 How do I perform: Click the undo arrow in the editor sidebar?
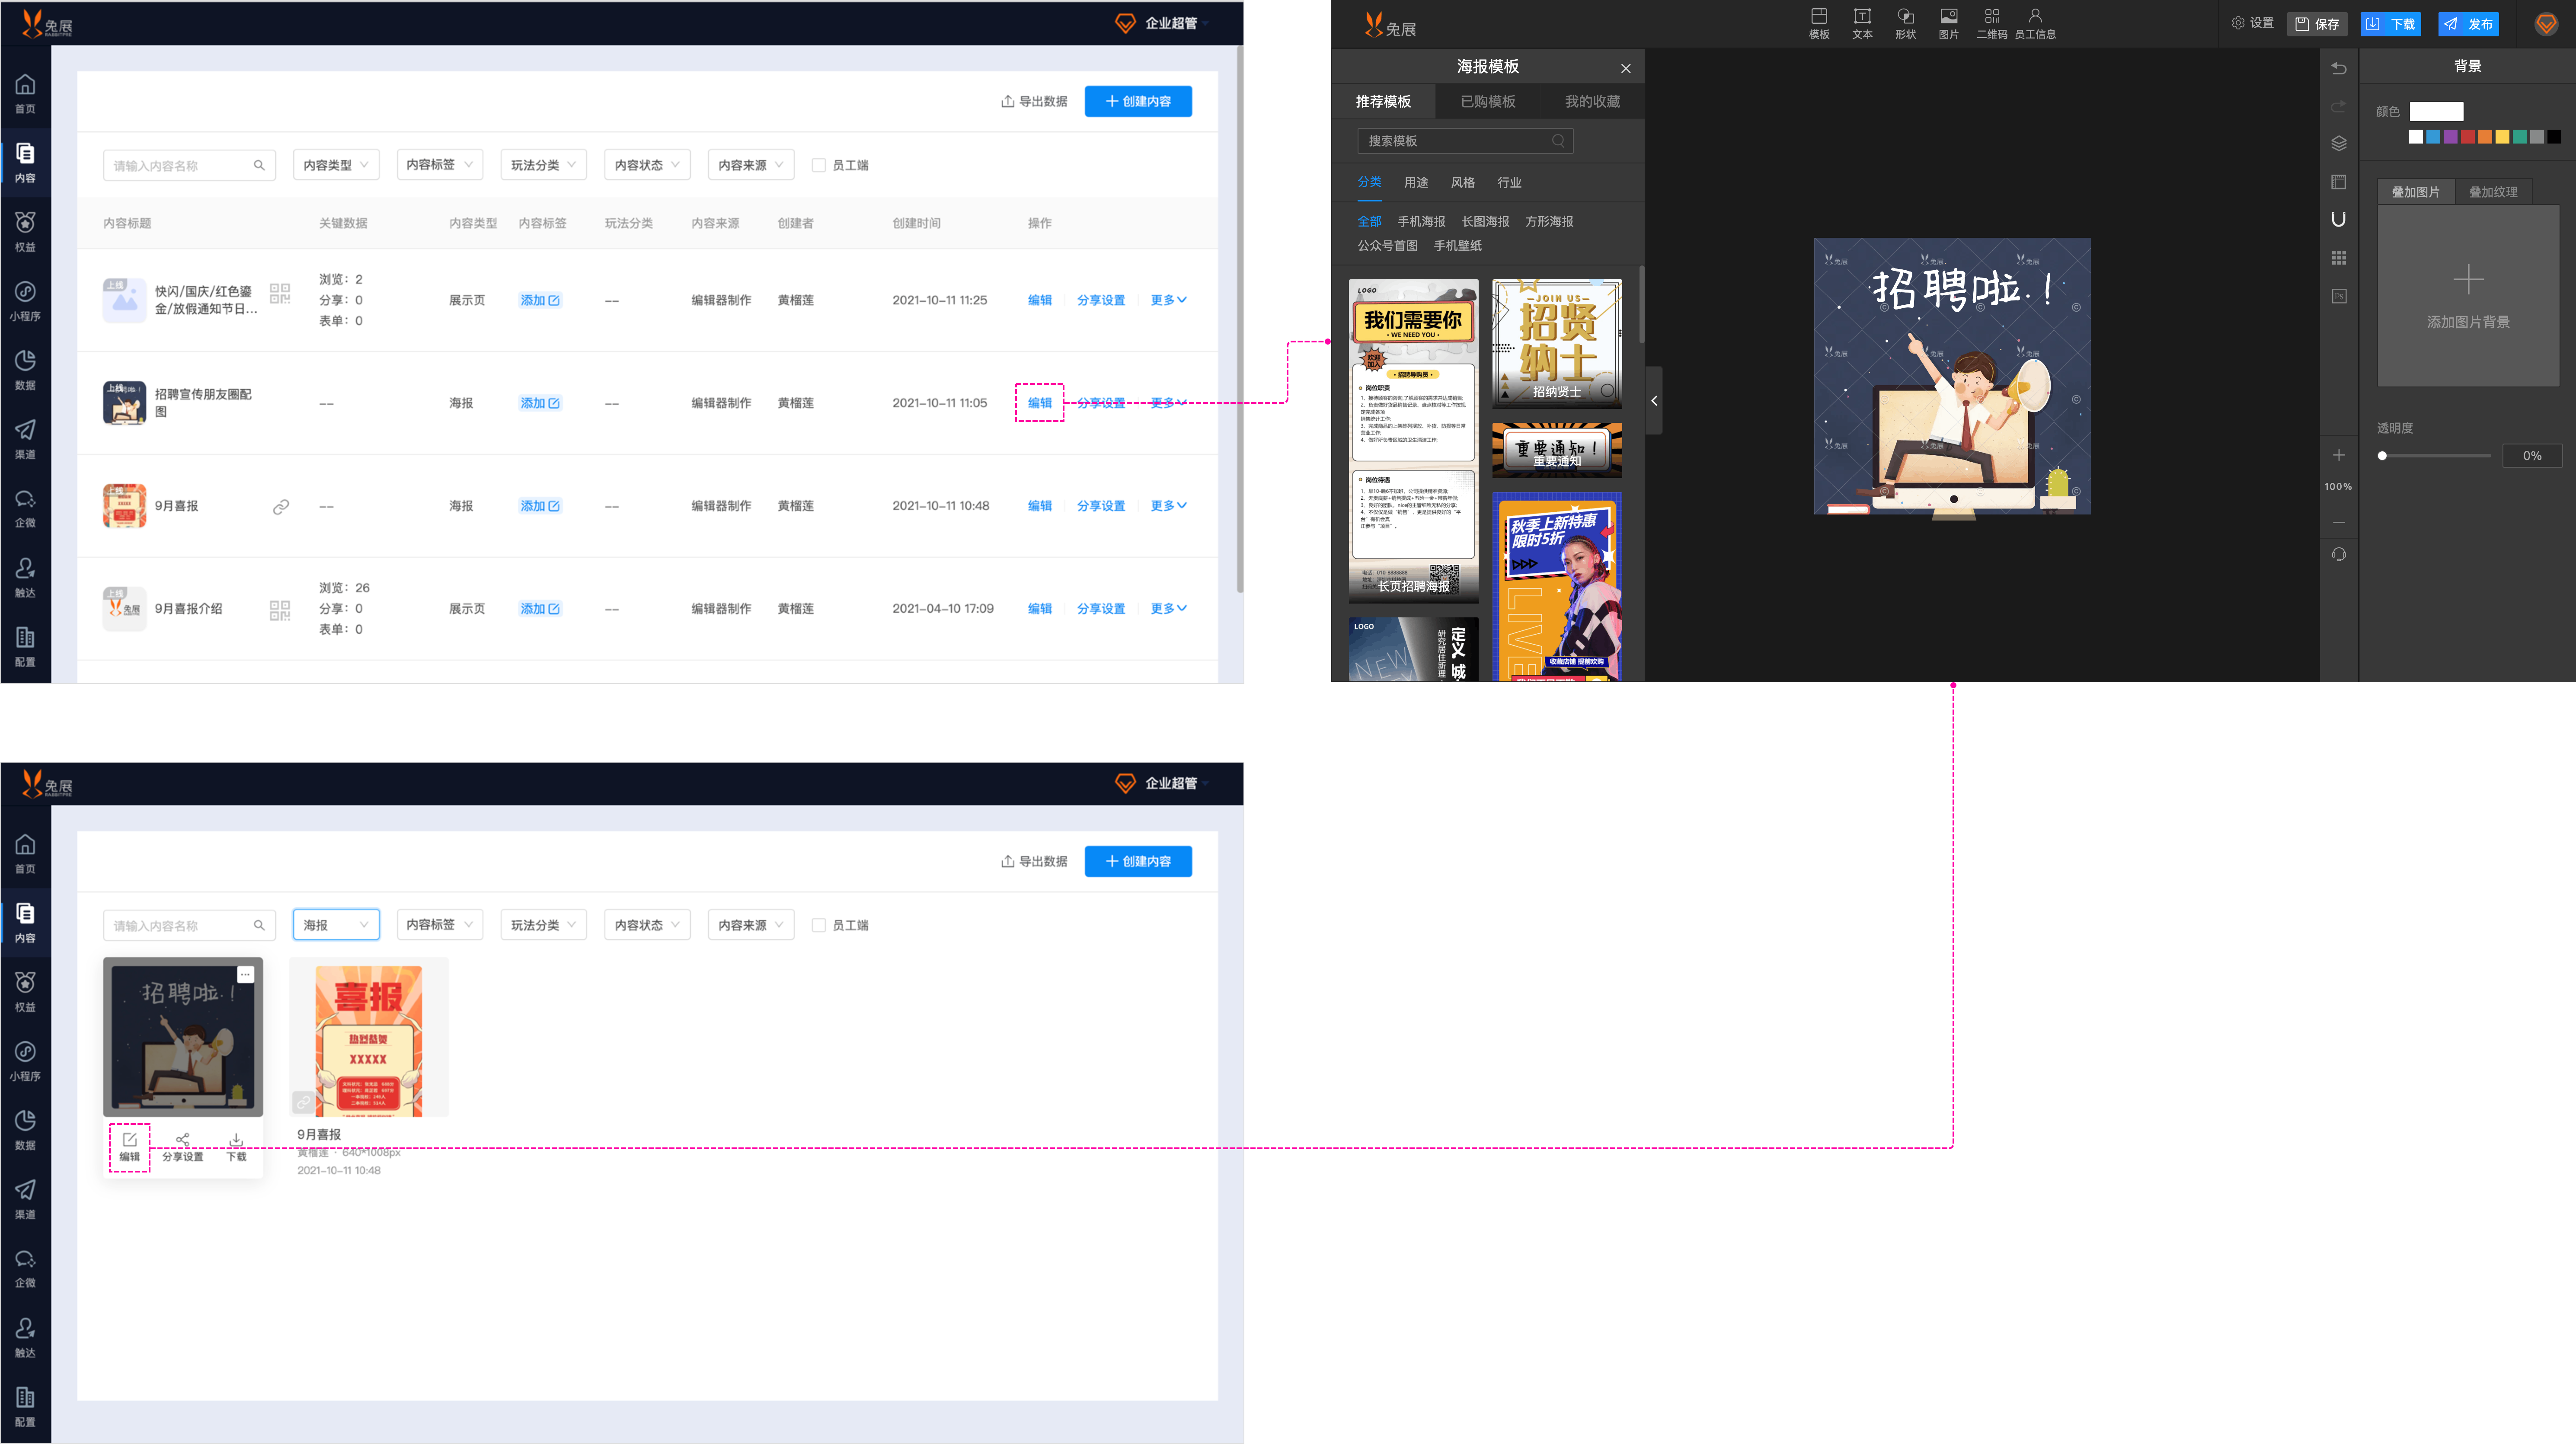pyautogui.click(x=2338, y=69)
